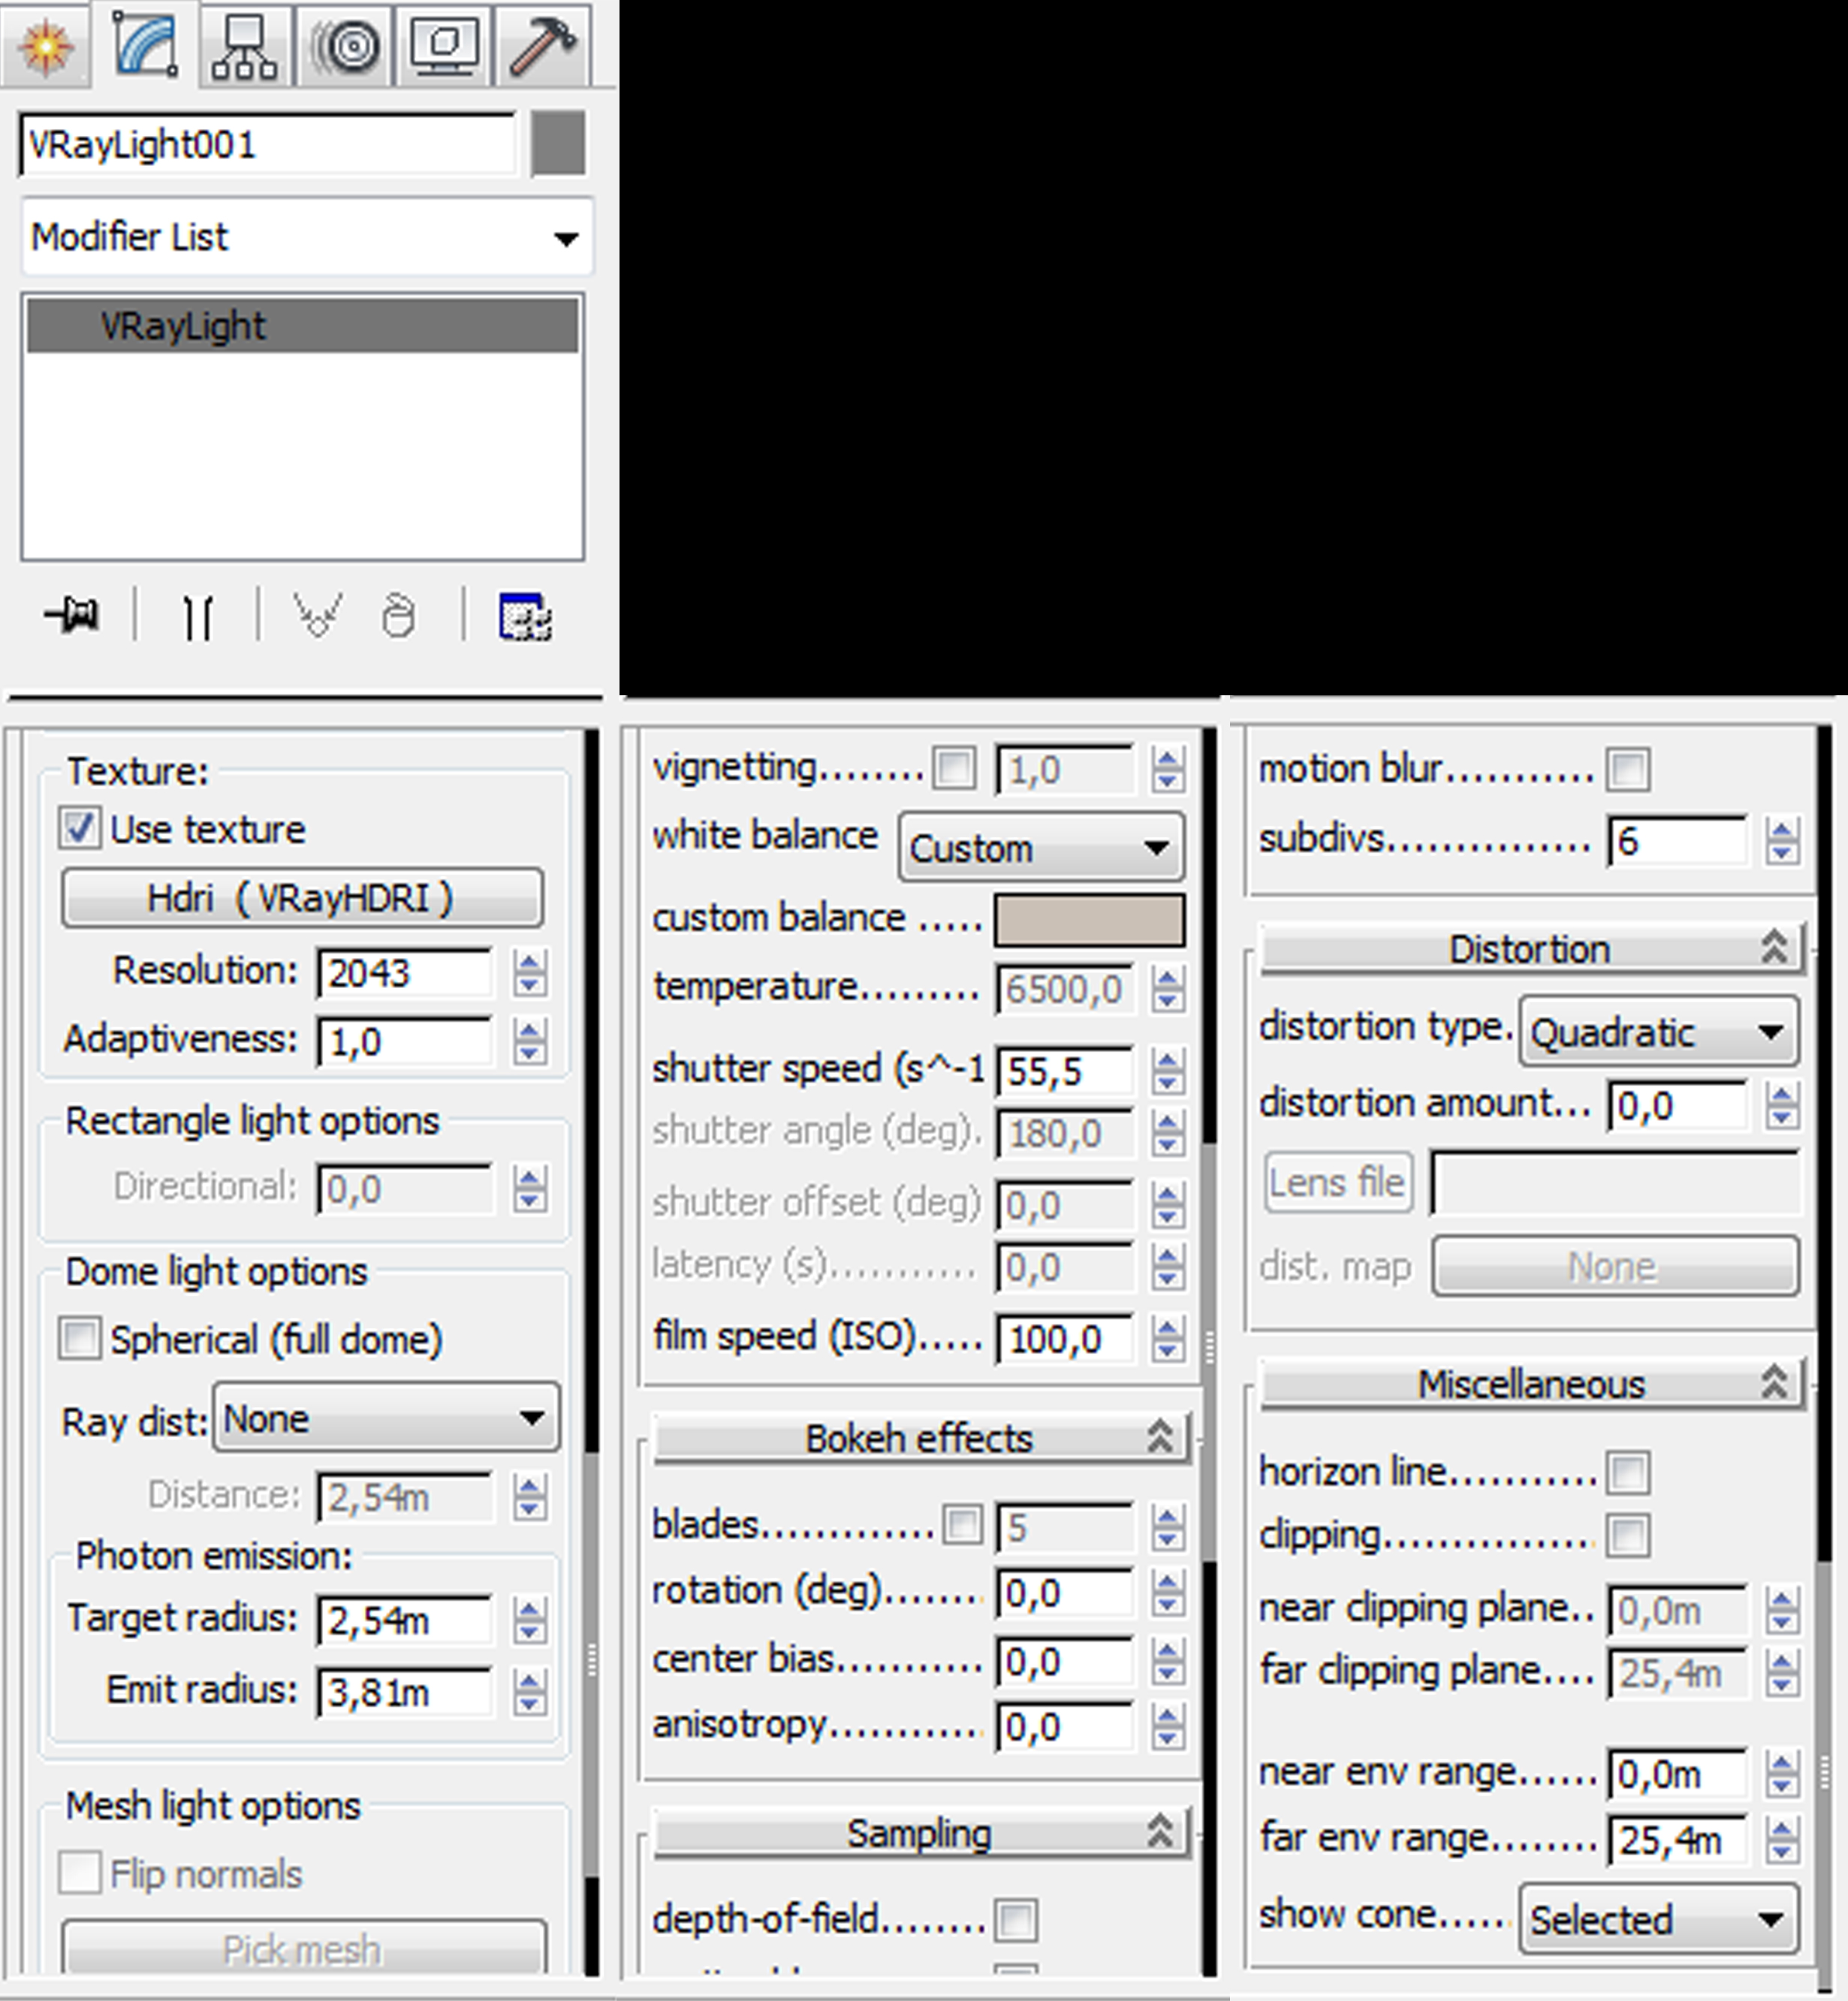This screenshot has width=1848, height=2001.
Task: Open the Create panel sun icon
Action: [45, 45]
